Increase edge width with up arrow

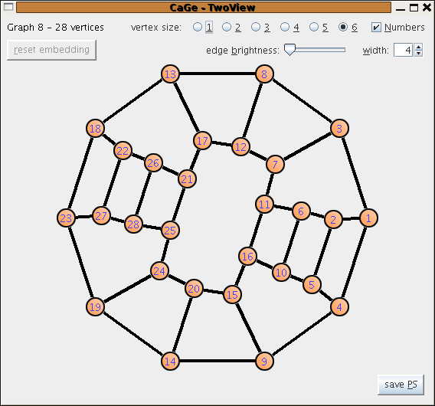click(418, 47)
